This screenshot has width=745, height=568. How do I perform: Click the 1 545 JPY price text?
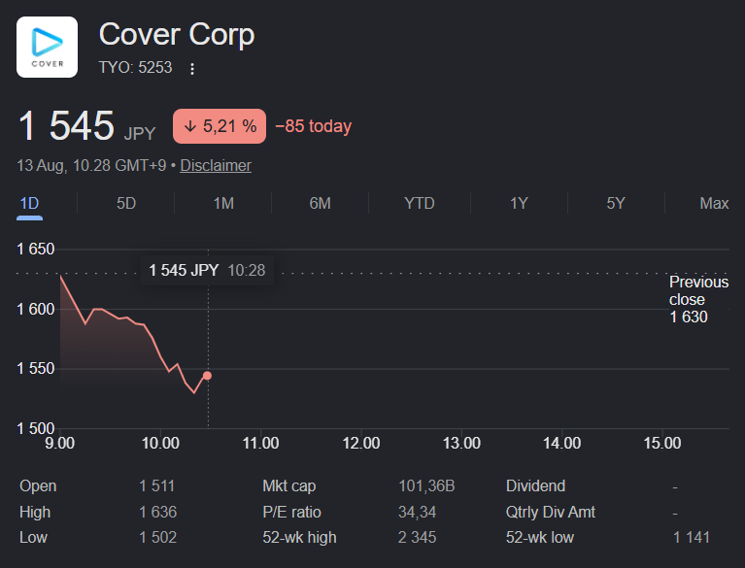coord(87,126)
